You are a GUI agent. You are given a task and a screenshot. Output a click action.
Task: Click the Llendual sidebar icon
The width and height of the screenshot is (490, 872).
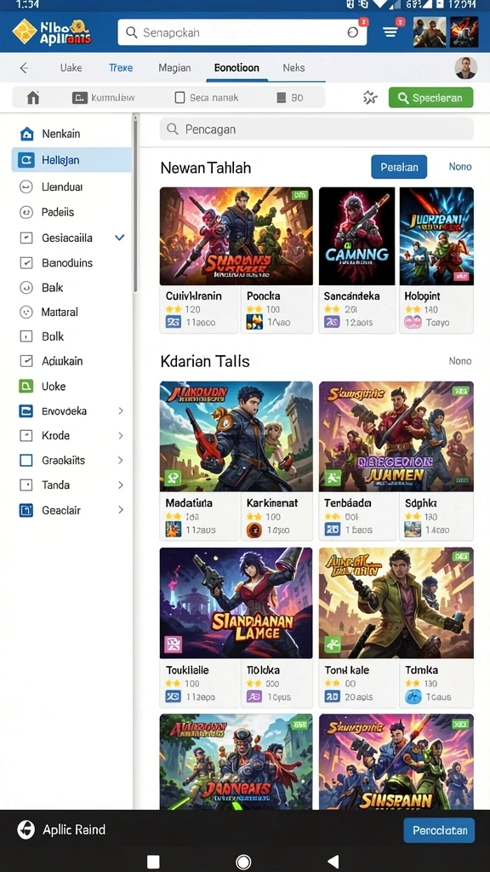(x=26, y=186)
